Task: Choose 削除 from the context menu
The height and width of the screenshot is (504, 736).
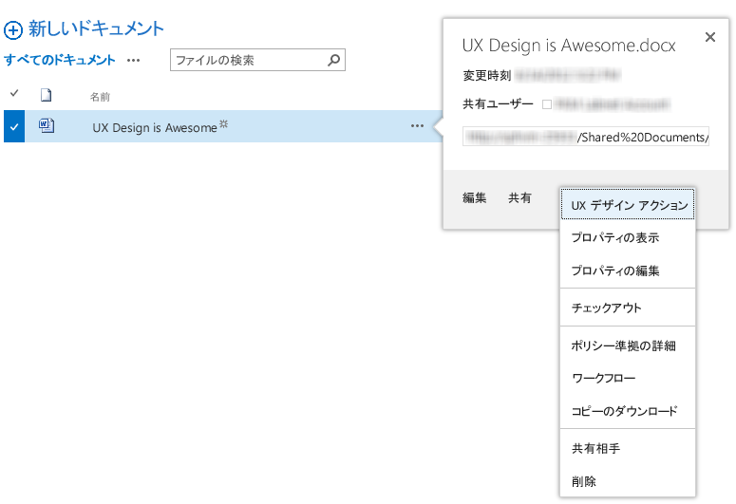Action: (x=628, y=481)
